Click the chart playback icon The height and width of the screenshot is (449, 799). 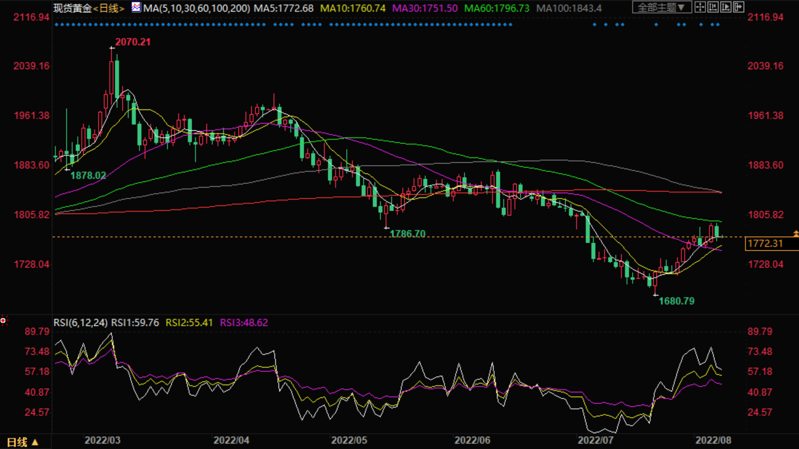[726, 7]
